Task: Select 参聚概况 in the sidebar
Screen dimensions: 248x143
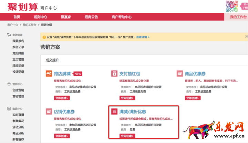Action: click(18, 121)
